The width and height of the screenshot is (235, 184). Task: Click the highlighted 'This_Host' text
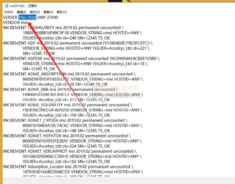[x=28, y=17]
